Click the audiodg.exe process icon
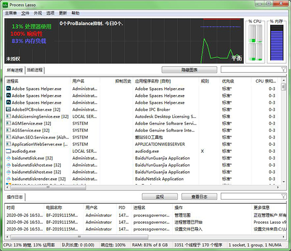The height and width of the screenshot is (251, 291). [x=9, y=151]
